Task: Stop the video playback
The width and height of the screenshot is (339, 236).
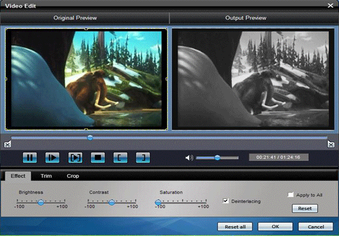Action: click(x=98, y=158)
